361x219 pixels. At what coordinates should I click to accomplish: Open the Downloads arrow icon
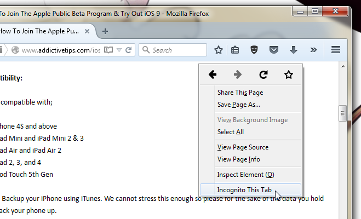point(294,50)
